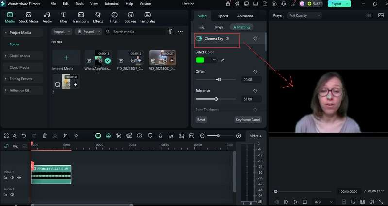Select the AI Matting sub-tab
This screenshot has height=206, width=388.
click(241, 27)
